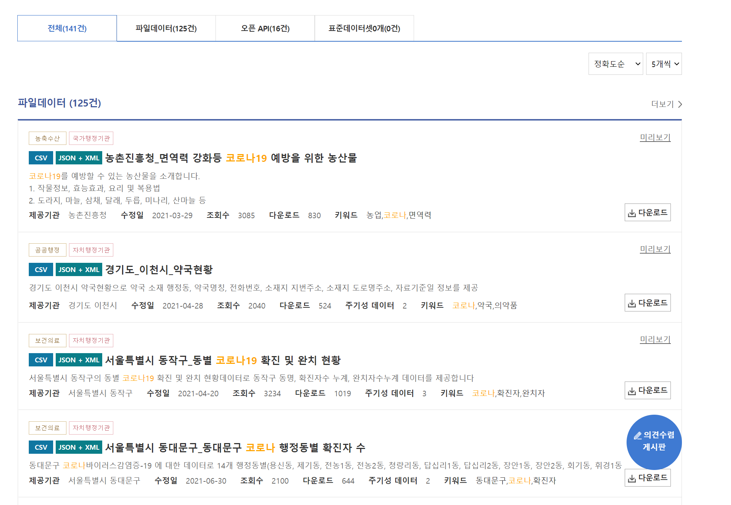Screen dimensions: 731x505
Task: Open 표준데이터셋0개(0건) tab
Action: (364, 28)
